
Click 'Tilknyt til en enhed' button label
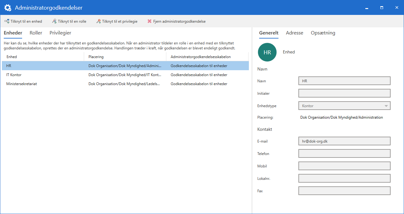tap(26, 21)
